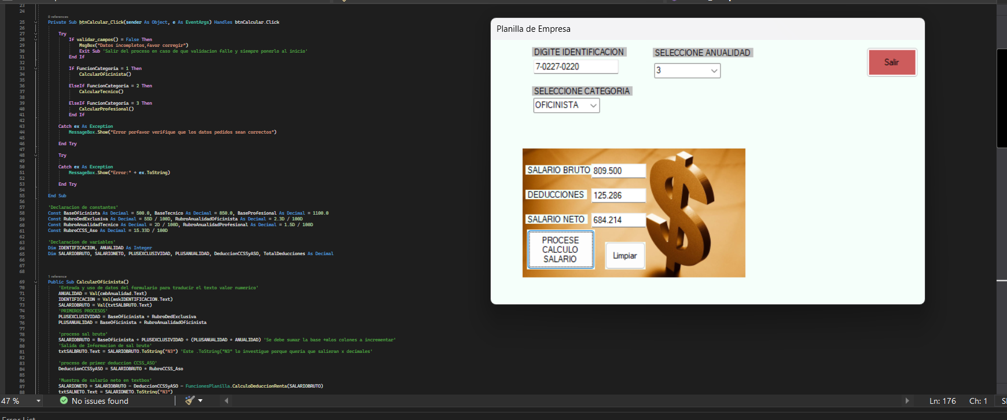Open the 47 % zoom level dropdown
Image resolution: width=1007 pixels, height=420 pixels.
tap(38, 401)
